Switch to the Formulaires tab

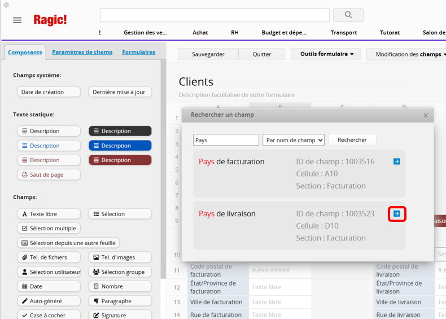139,52
